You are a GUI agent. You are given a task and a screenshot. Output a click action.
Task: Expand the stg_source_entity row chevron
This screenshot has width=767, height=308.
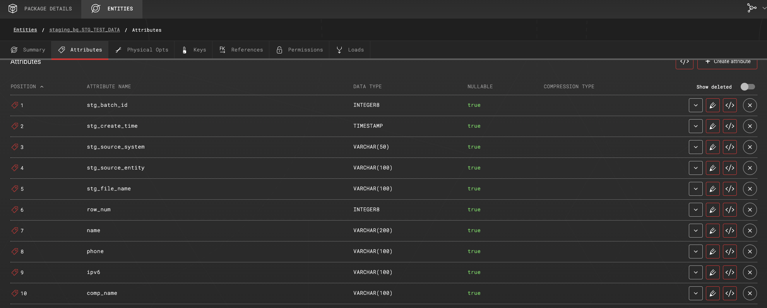point(695,168)
